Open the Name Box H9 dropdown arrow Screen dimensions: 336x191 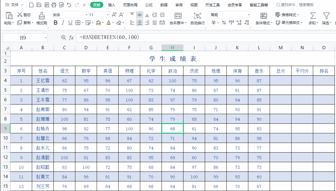(x=46, y=38)
